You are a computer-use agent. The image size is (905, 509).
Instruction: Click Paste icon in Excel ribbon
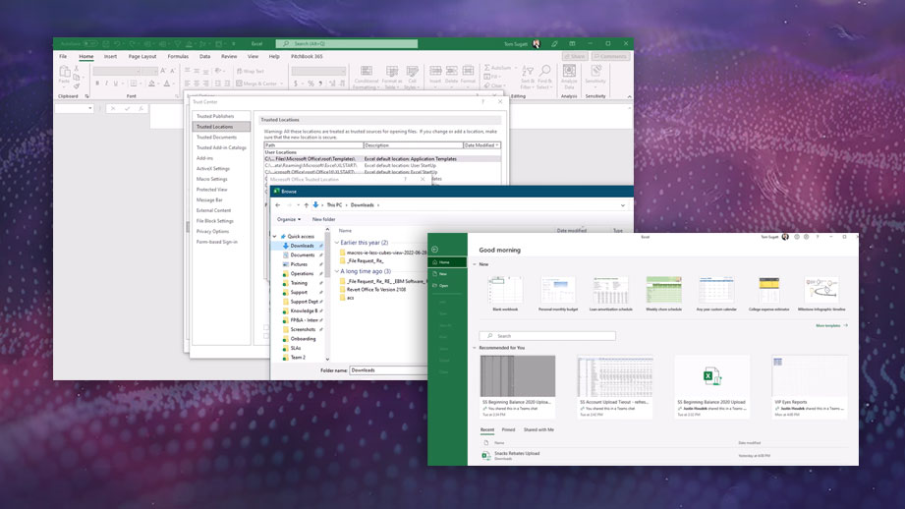click(x=64, y=72)
